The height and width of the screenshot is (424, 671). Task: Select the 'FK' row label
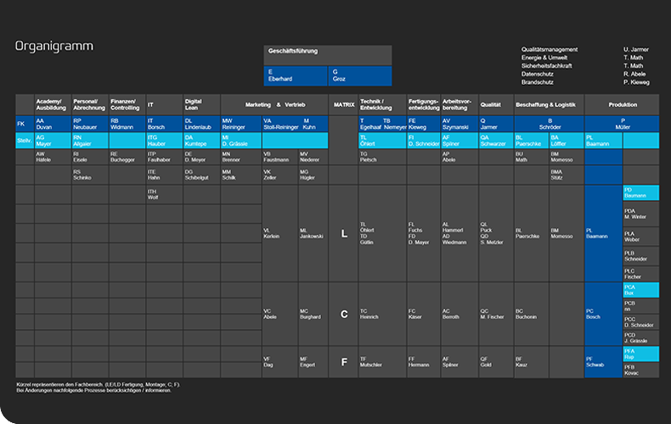point(25,124)
